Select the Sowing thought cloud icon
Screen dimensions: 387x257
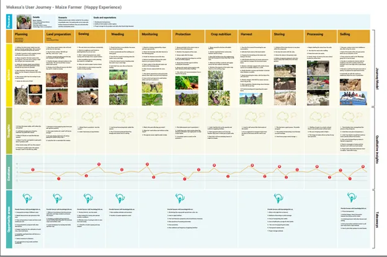point(91,116)
